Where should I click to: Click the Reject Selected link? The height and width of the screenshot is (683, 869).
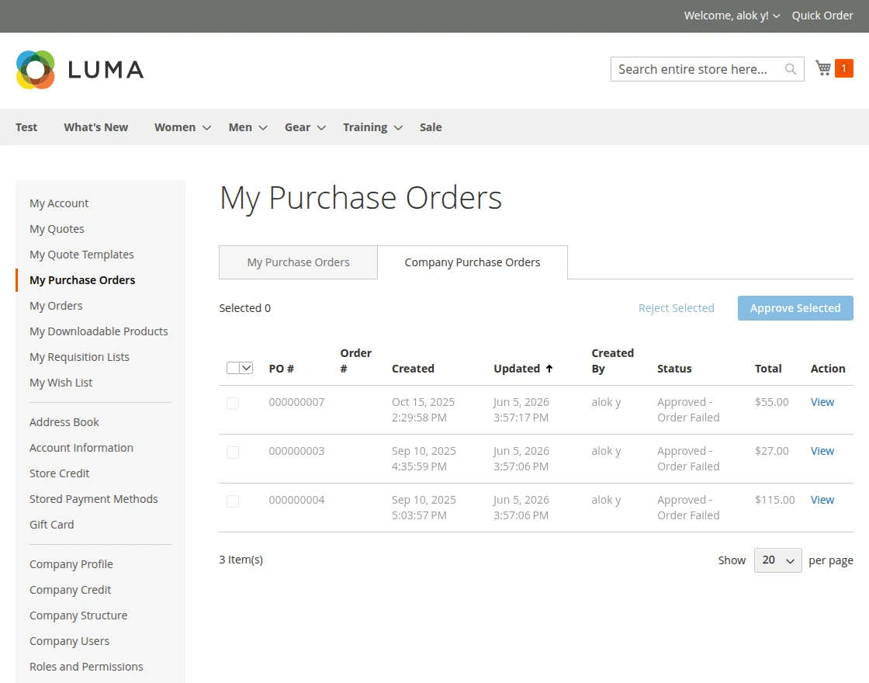click(676, 307)
